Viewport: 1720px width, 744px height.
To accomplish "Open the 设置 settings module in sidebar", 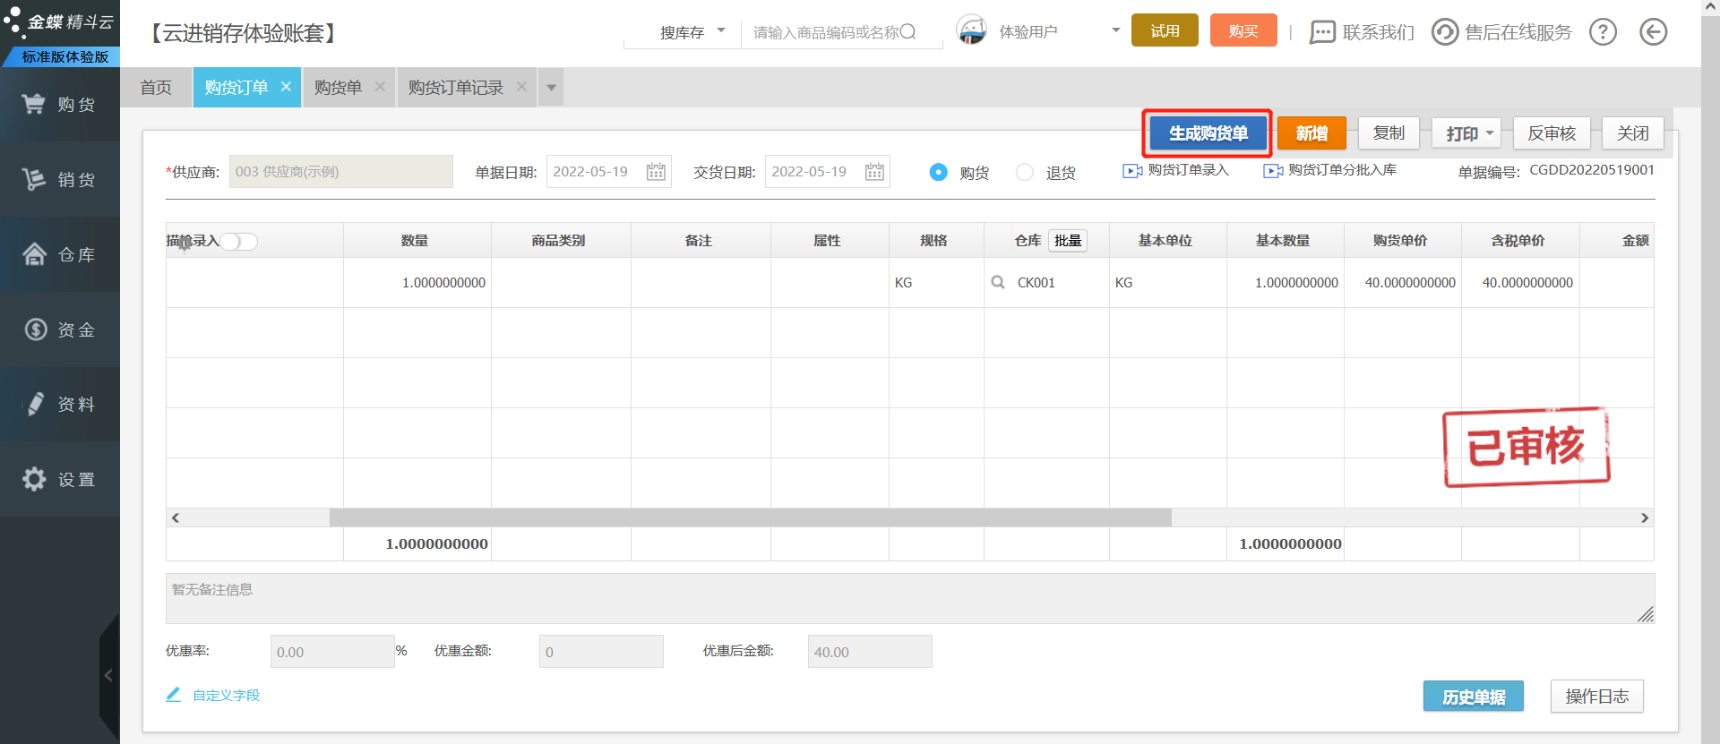I will coord(59,480).
